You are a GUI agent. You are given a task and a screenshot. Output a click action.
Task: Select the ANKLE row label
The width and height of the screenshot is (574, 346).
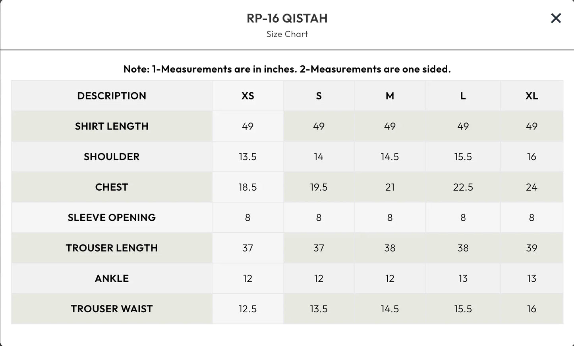(112, 278)
